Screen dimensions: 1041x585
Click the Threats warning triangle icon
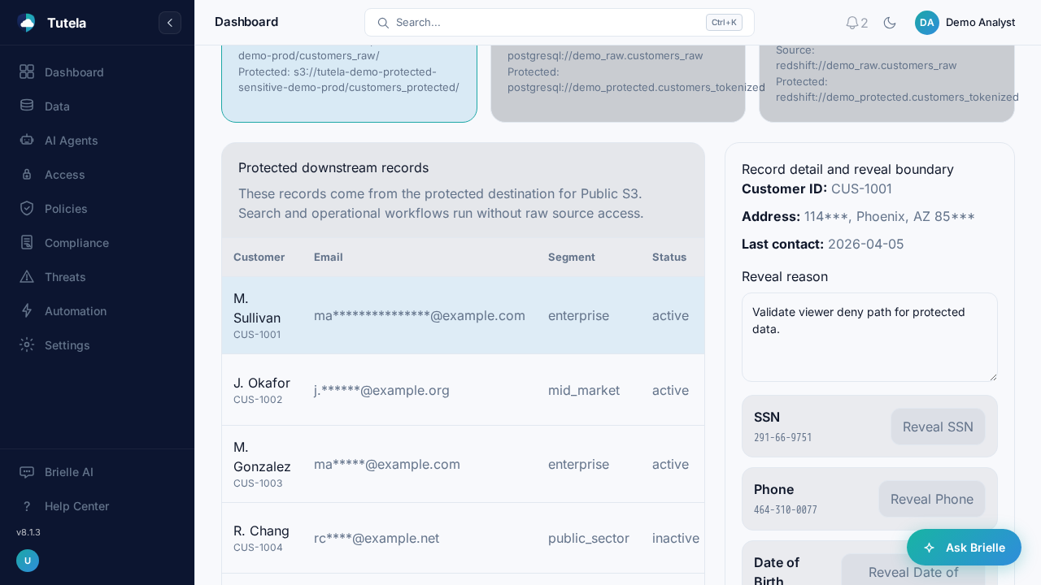(27, 277)
